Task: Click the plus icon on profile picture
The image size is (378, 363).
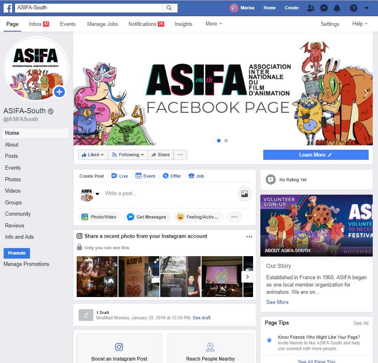Action: 59,92
